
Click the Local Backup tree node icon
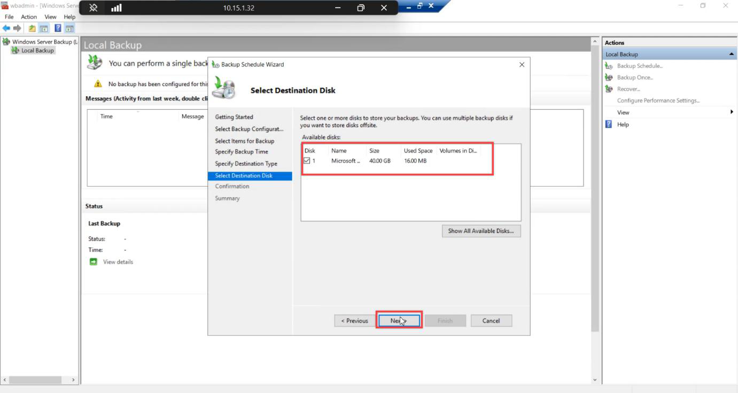pos(15,50)
